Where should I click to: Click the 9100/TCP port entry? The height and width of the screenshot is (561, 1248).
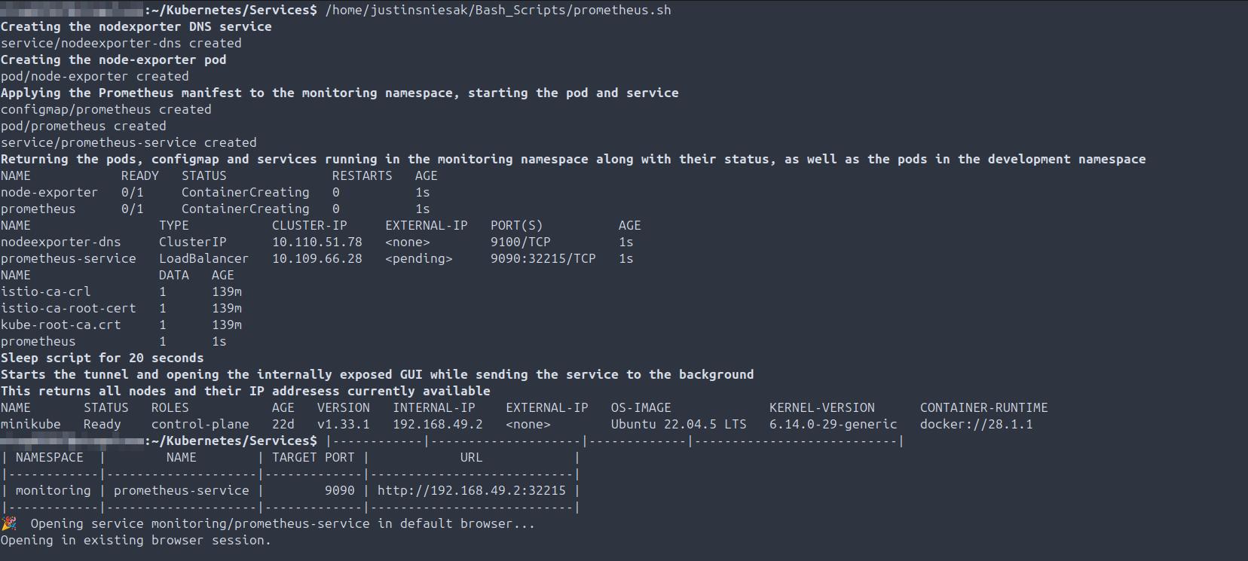520,242
